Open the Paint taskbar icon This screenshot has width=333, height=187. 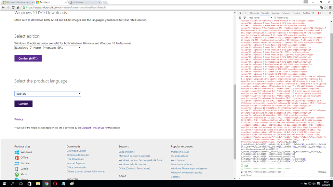tap(72, 184)
